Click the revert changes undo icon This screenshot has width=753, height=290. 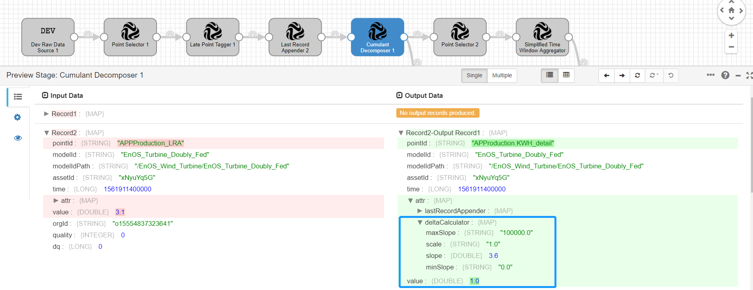click(671, 75)
